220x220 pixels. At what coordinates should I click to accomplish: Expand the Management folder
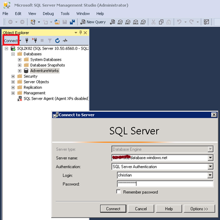(13, 93)
